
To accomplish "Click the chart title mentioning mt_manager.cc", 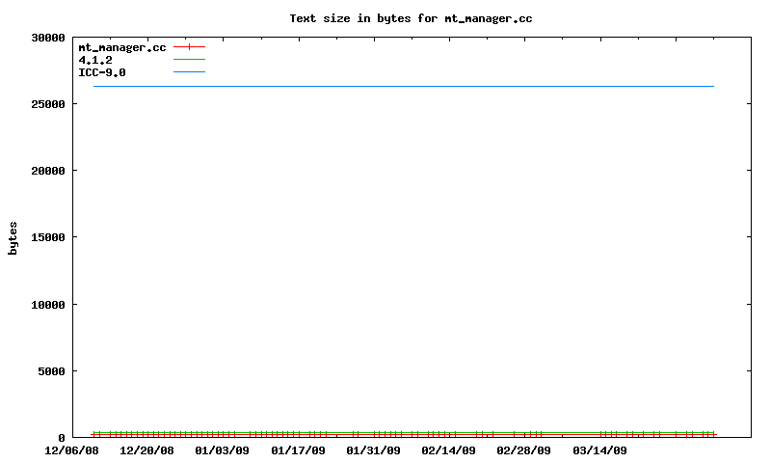I will point(411,18).
